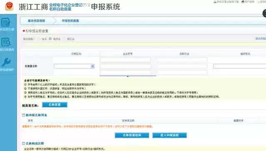Image resolution: width=266 pixels, height=151 pixels.
Task: Click the 序号 column header
Action: pyautogui.click(x=30, y=121)
